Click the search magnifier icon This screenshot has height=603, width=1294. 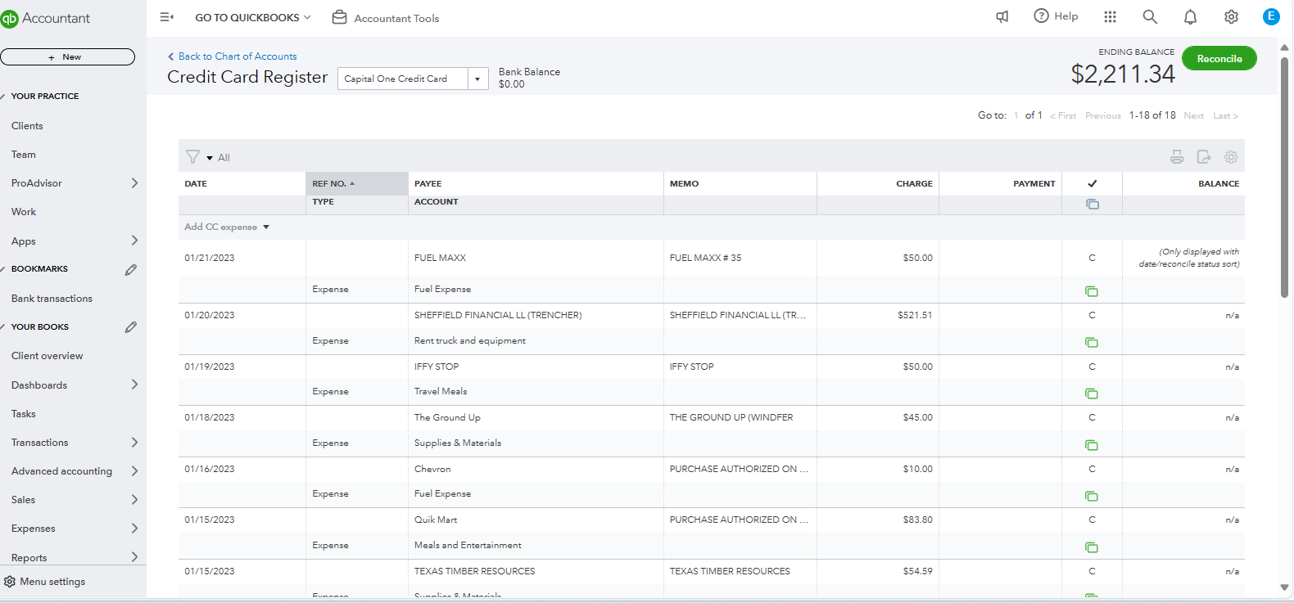(1150, 16)
